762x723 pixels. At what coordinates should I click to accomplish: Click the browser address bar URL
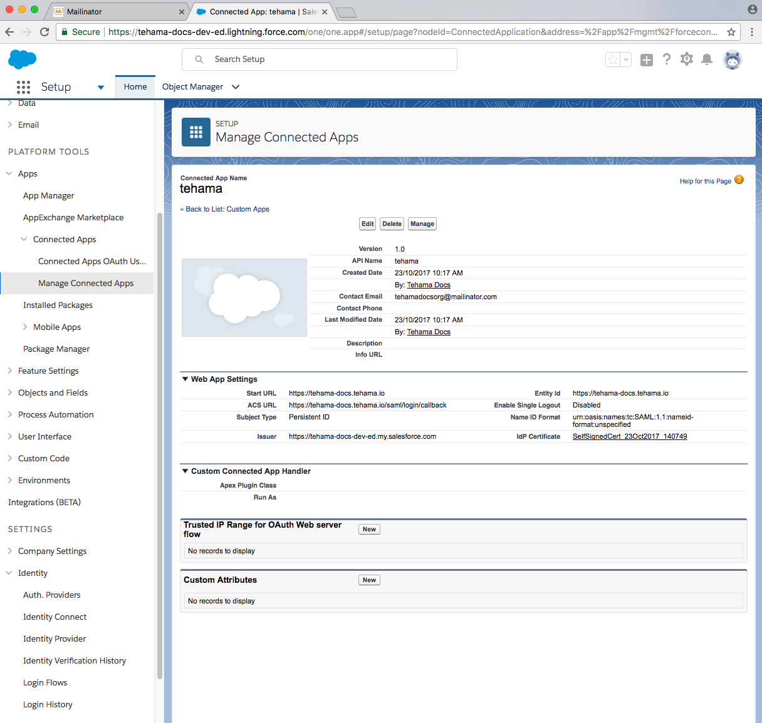coord(414,32)
